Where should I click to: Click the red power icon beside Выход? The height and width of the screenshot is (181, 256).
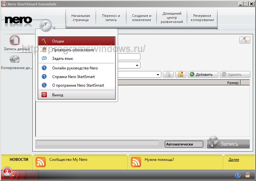44,95
